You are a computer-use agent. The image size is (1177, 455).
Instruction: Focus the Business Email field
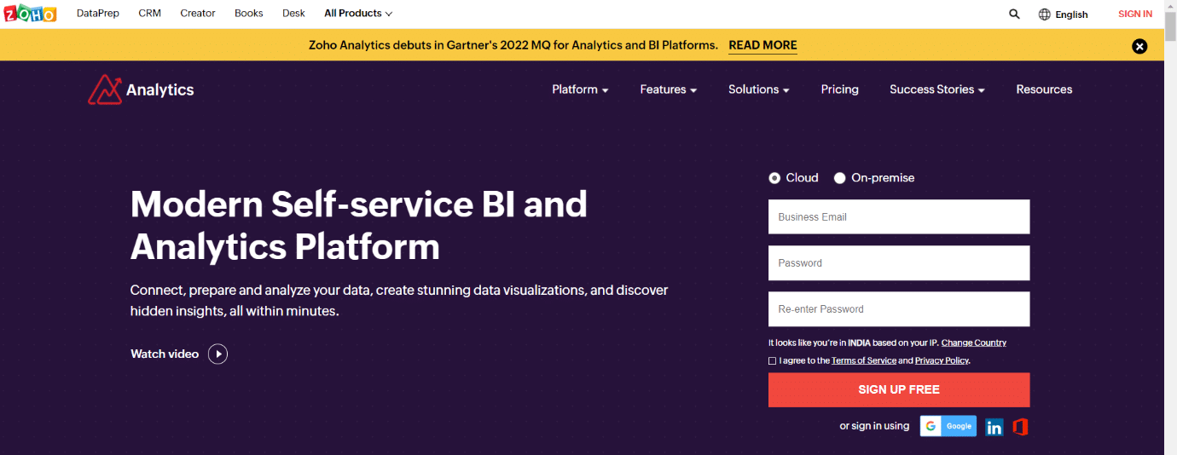click(x=899, y=217)
